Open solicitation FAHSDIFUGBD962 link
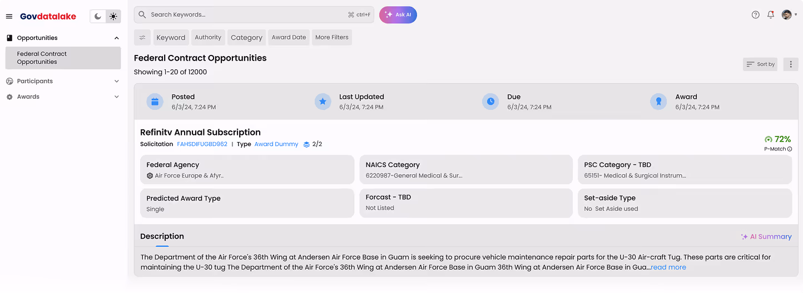 click(202, 144)
